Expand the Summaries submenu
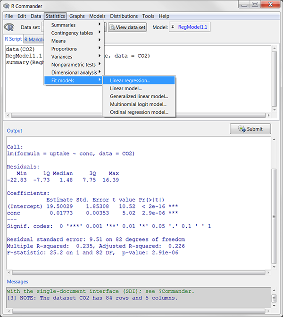Screen dimensions: 283x317 [x=74, y=25]
